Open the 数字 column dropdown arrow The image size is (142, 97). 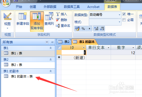tap(133, 48)
